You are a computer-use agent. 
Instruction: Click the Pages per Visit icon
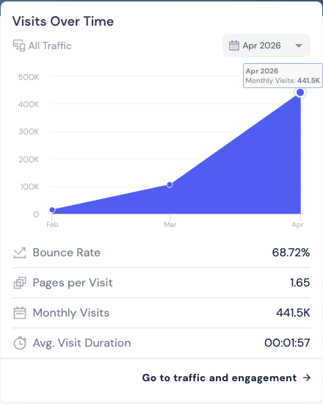(20, 283)
